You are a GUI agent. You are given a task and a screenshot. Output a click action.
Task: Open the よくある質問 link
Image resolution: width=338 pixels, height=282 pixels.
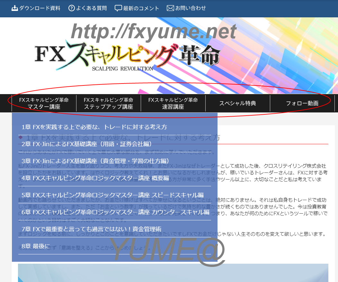tap(91, 8)
